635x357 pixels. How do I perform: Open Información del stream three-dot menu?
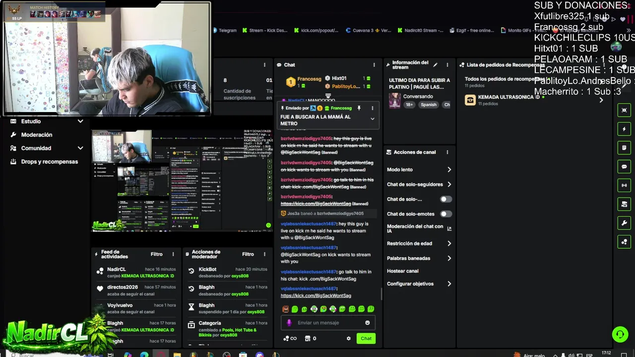[447, 65]
